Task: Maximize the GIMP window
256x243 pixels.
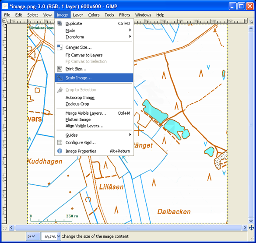Action: (241, 7)
